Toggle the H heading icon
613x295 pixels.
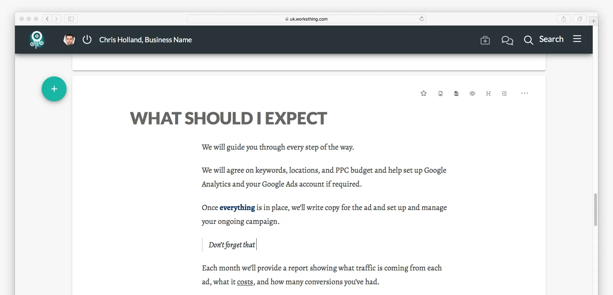[488, 93]
